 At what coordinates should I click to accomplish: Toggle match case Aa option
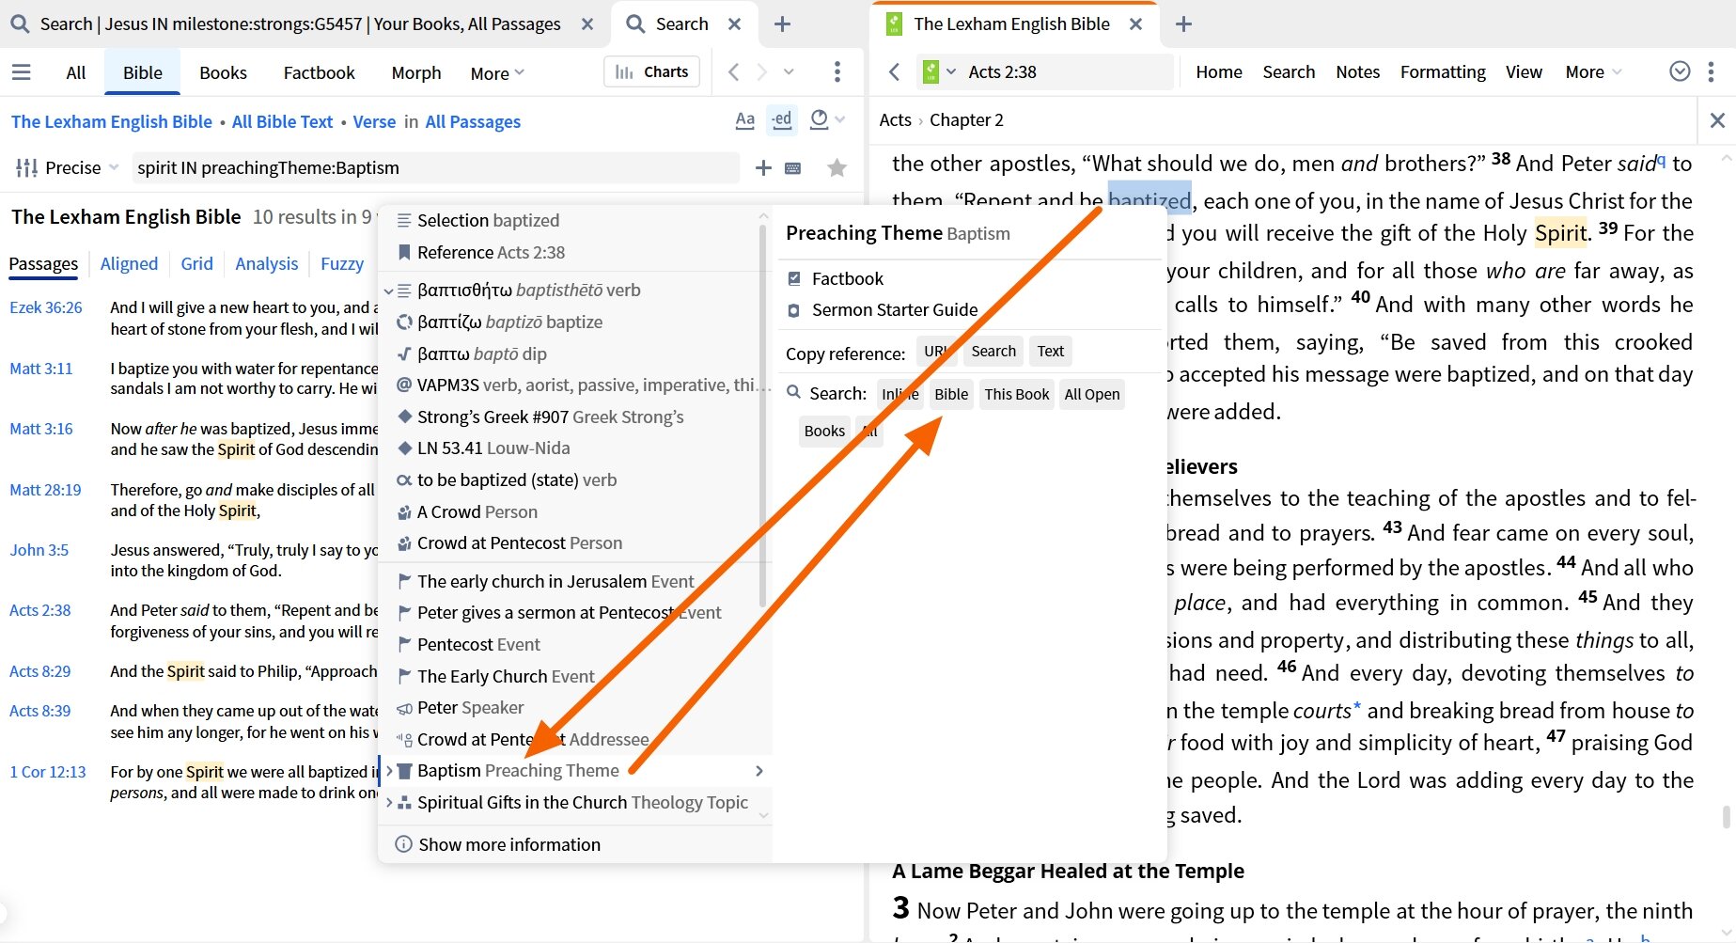[x=744, y=120]
